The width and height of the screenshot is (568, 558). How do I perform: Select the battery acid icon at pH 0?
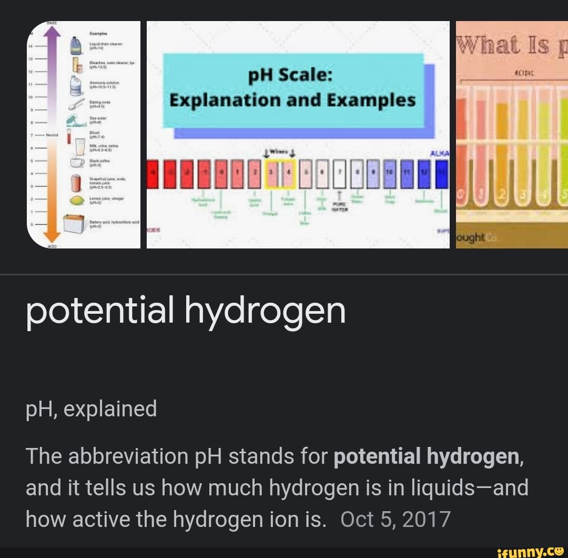click(74, 222)
